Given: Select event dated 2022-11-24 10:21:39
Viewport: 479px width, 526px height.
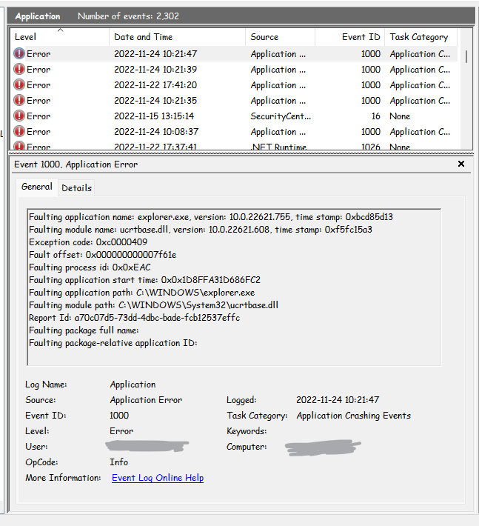Looking at the screenshot, I should (x=234, y=70).
